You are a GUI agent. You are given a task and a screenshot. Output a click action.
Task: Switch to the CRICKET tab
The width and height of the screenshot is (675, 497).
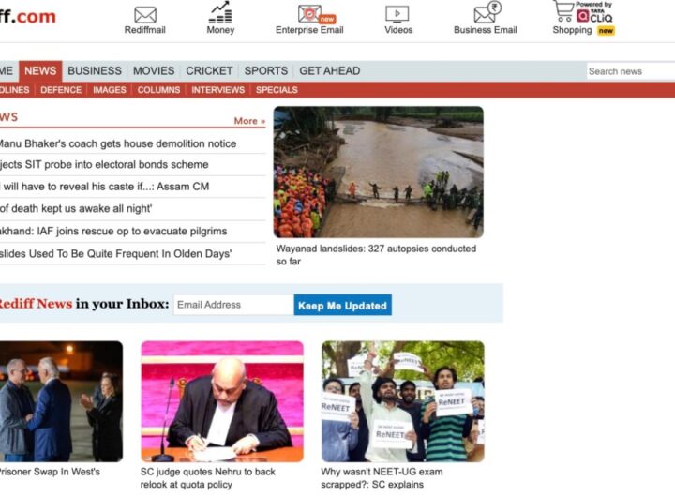click(x=209, y=70)
